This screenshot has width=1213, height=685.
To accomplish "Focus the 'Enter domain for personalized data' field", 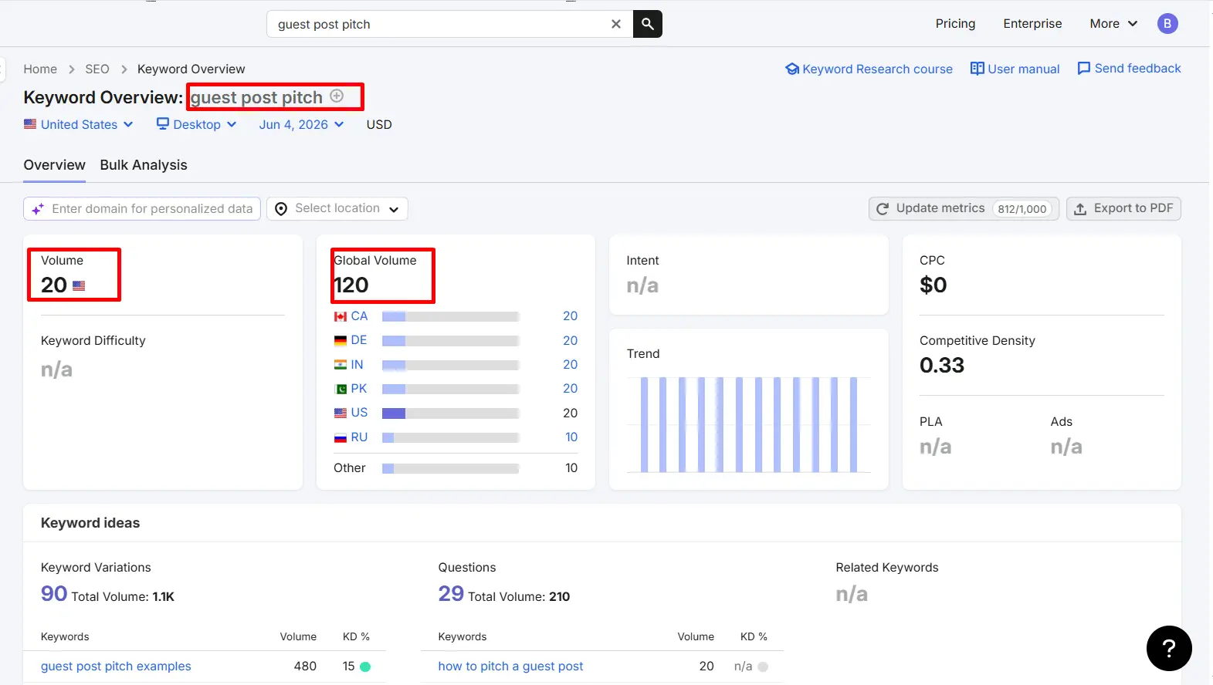I will coord(142,208).
